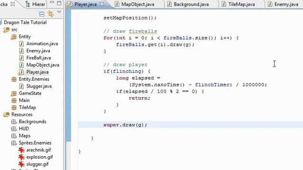Select the Maps resource package
Viewport: 303px width, 170px height.
pyautogui.click(x=25, y=136)
